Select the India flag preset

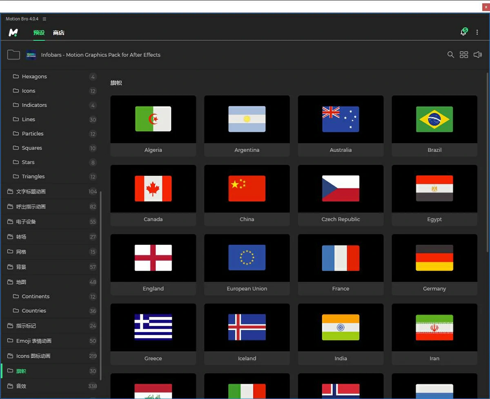tap(341, 334)
